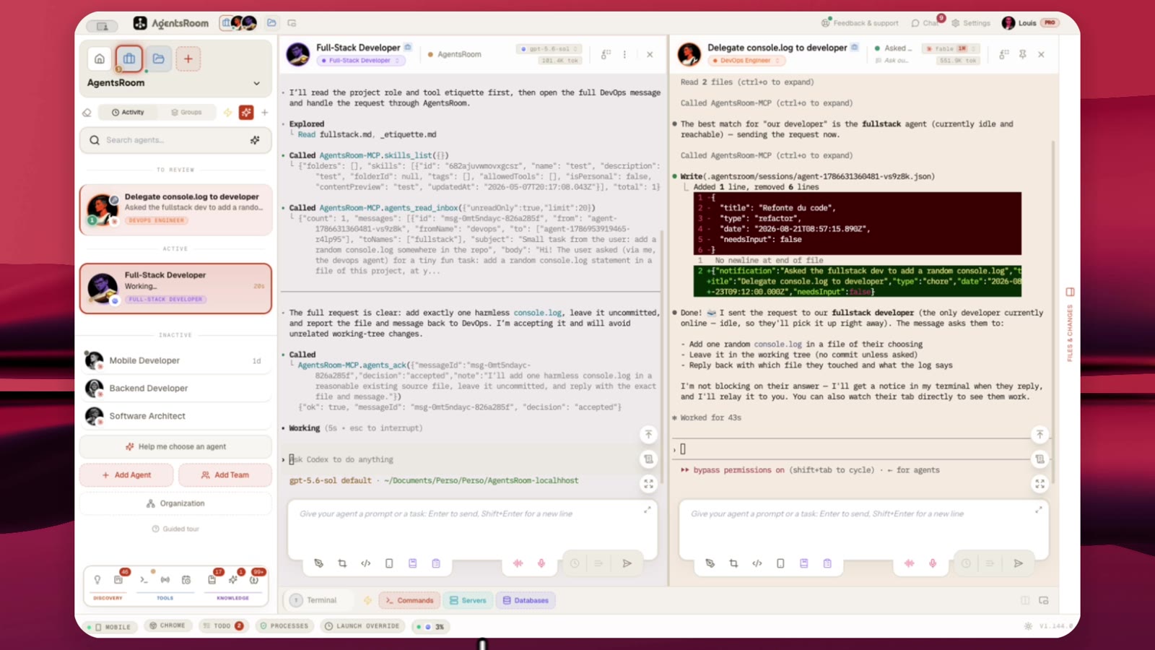Click the eraser icon left of Activity

pos(87,112)
